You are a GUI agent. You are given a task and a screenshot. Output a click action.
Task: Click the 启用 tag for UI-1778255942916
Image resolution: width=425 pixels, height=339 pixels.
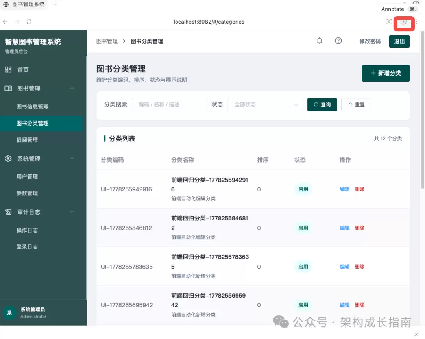click(303, 189)
